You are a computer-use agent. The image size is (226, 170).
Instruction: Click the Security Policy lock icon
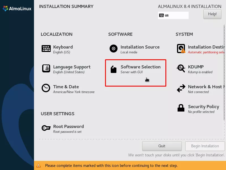click(181, 108)
